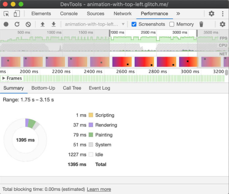Viewport: 229px width, 194px height.
Task: Click the first screenshot thumbnail in filmstrip
Action: (x=11, y=62)
